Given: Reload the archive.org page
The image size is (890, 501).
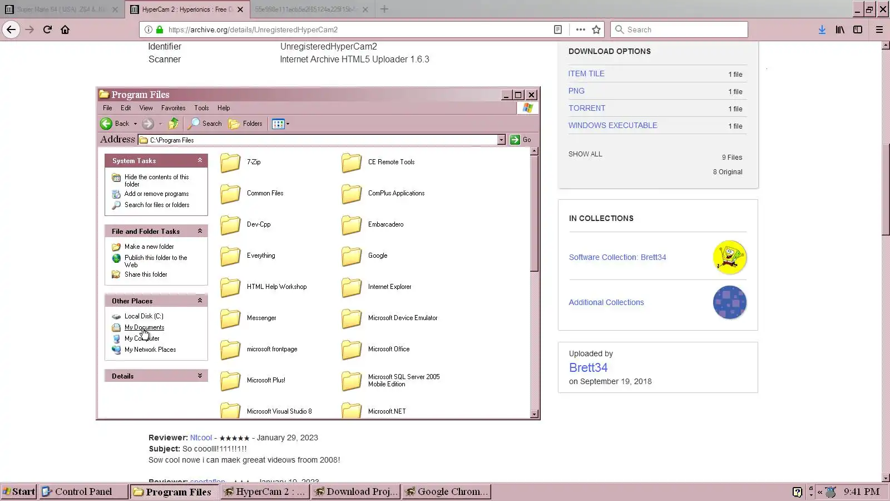Looking at the screenshot, I should [x=47, y=30].
